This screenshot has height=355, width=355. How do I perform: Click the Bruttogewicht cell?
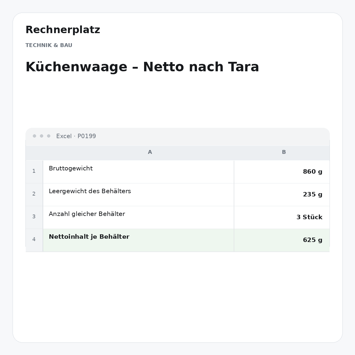(x=138, y=172)
